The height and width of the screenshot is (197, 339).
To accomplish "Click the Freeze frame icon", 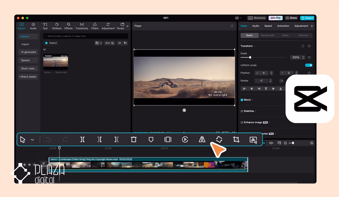I will (x=168, y=139).
